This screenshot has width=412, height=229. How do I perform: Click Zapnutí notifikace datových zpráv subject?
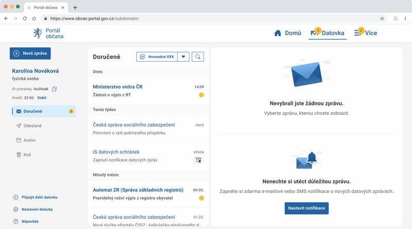[x=125, y=160]
